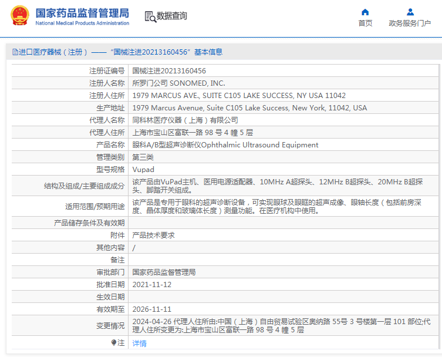Click 所罗门公司 SONOMED, INC. cell
This screenshot has height=357, width=442.
(x=178, y=83)
